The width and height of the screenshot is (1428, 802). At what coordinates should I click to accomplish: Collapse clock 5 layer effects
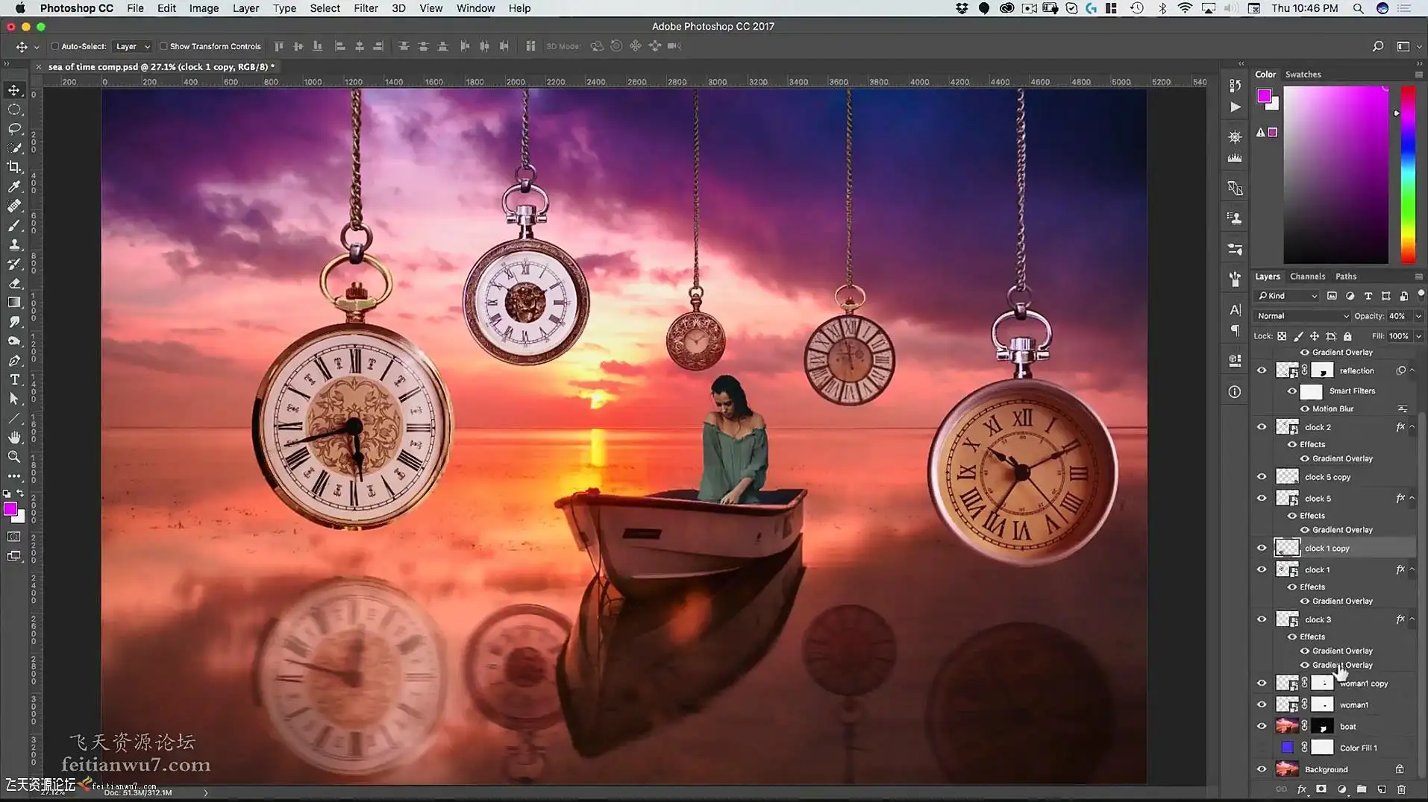tap(1412, 498)
